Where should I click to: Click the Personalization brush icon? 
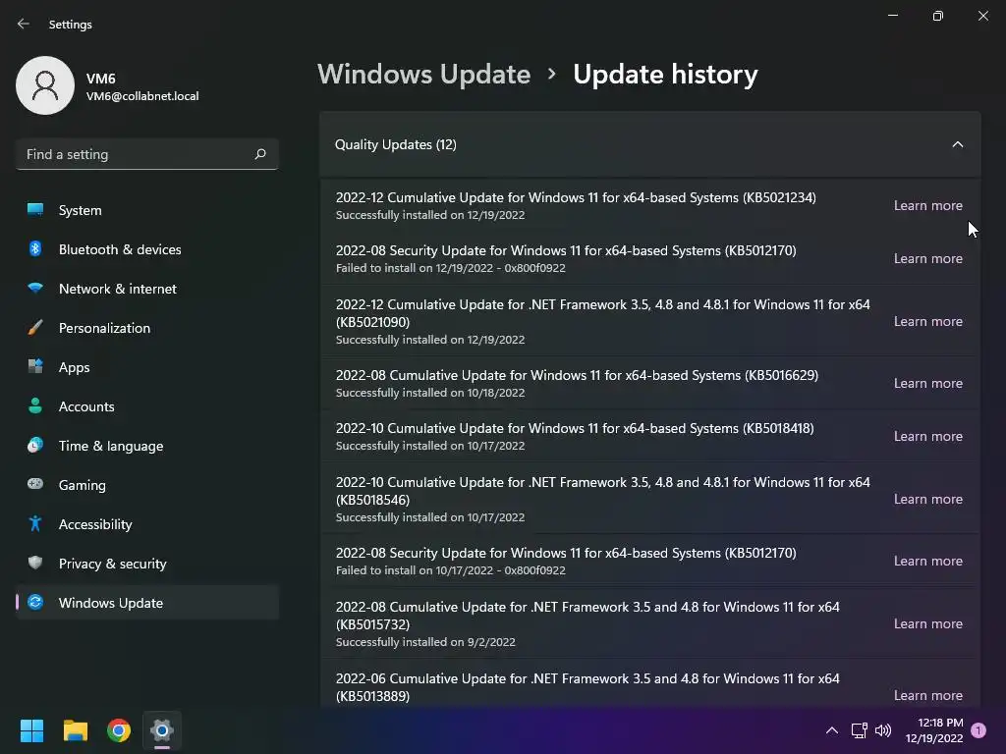35,328
